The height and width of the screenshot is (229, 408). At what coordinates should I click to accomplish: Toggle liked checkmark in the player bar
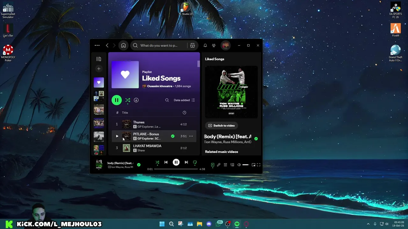click(x=139, y=165)
